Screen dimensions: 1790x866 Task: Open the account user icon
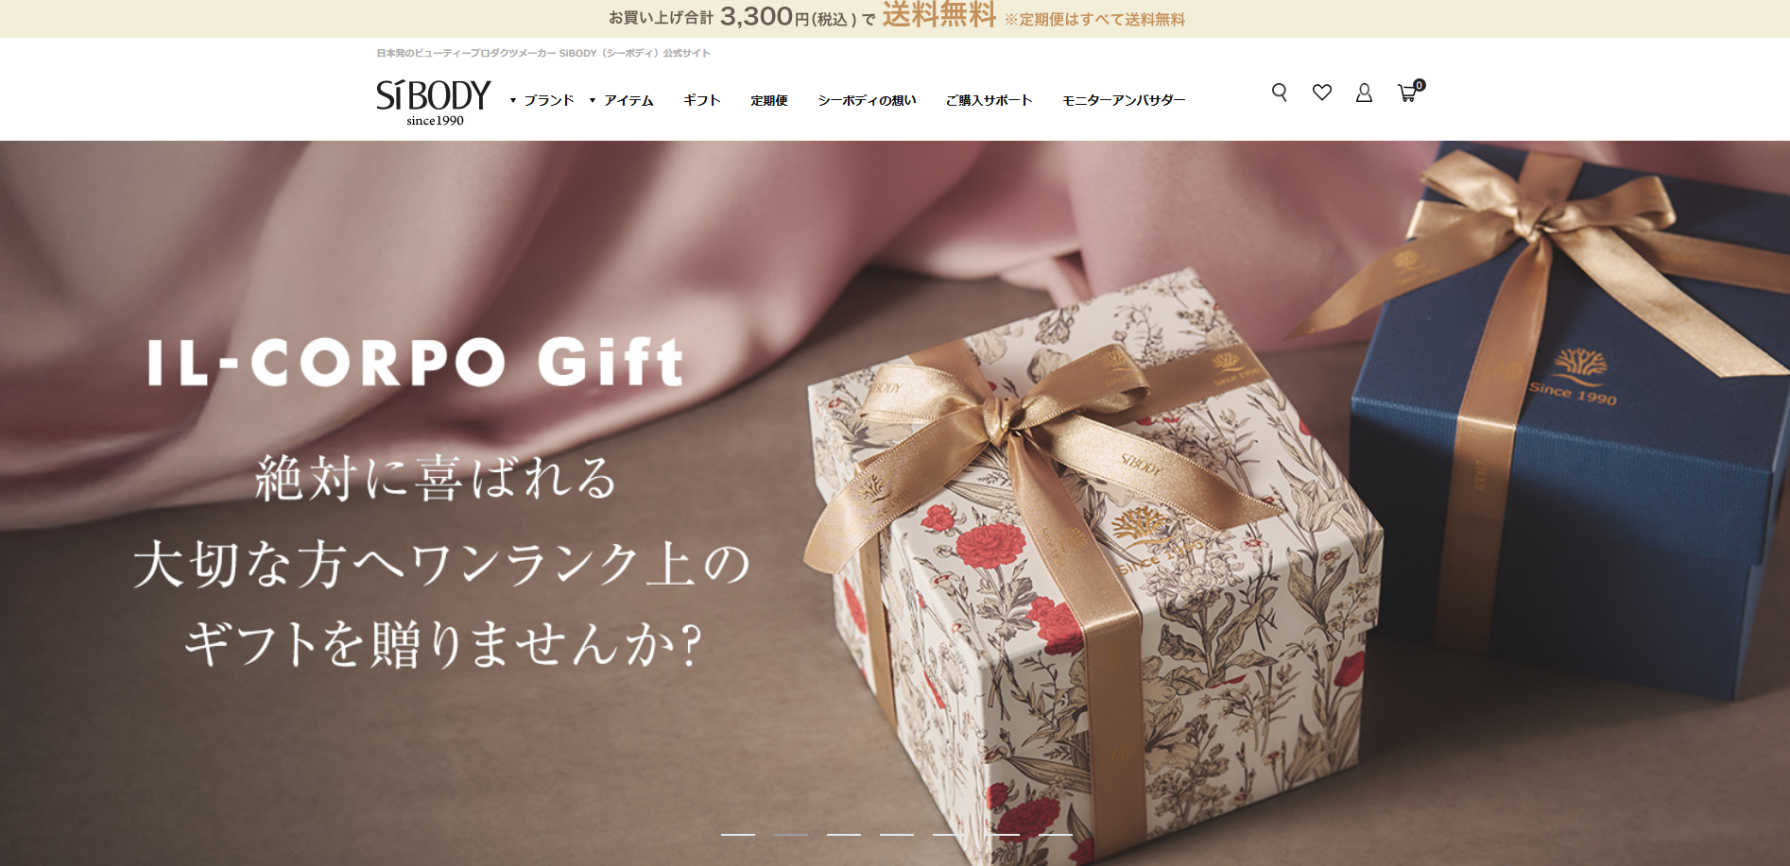pyautogui.click(x=1364, y=93)
